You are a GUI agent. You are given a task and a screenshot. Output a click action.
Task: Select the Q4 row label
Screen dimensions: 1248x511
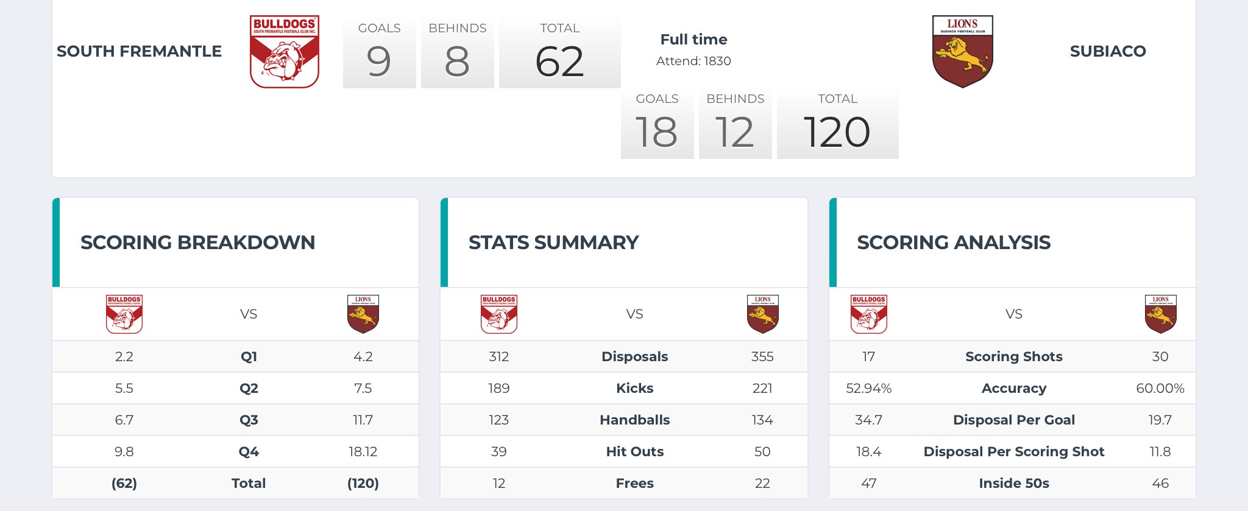[249, 452]
